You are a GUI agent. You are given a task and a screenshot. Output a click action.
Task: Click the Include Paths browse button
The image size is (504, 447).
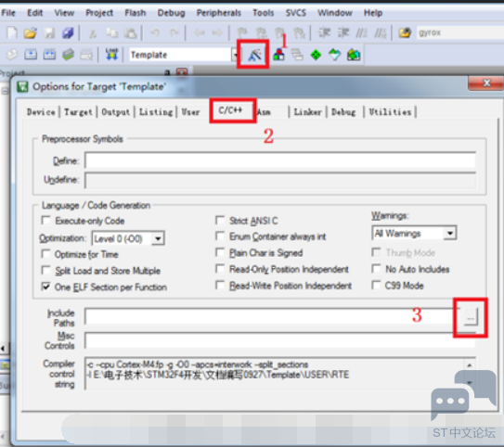471,317
